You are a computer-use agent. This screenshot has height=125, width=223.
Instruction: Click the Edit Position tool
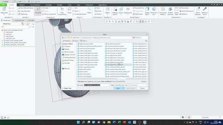pyautogui.click(x=138, y=14)
